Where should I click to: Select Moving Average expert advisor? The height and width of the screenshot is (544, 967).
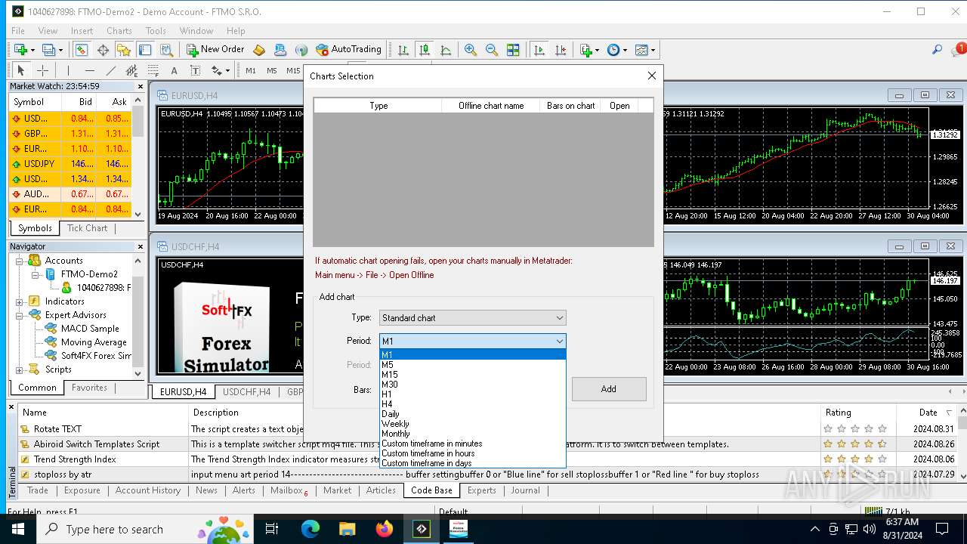click(x=94, y=342)
